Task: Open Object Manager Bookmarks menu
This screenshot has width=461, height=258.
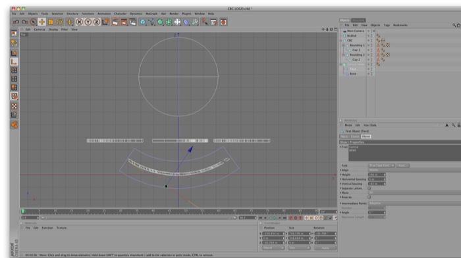Action: [400, 25]
